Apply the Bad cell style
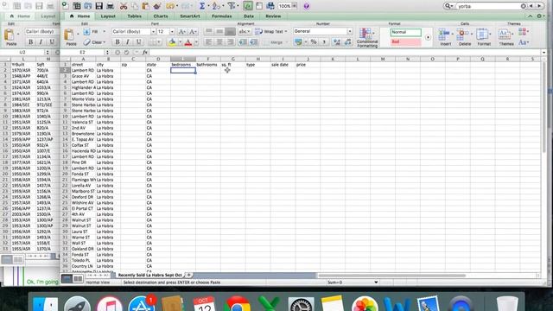Image resolution: width=553 pixels, height=311 pixels. tap(405, 42)
